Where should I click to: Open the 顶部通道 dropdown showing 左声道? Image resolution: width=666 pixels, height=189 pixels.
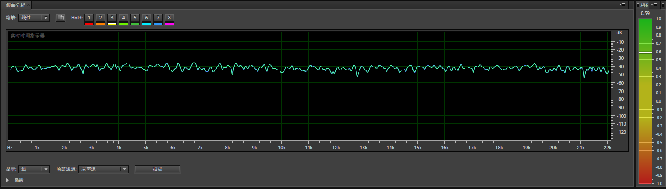[103, 169]
